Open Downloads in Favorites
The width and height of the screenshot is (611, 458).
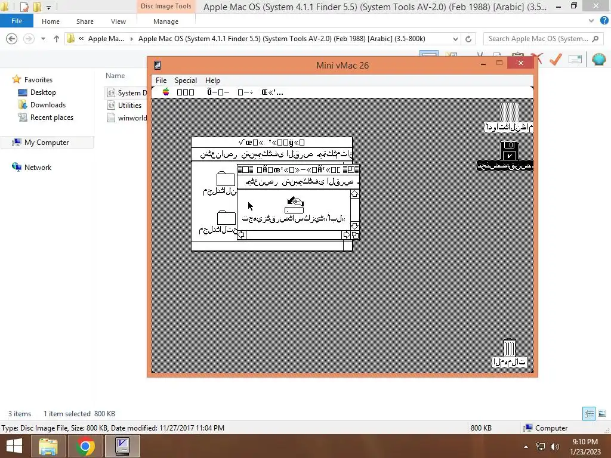point(48,105)
